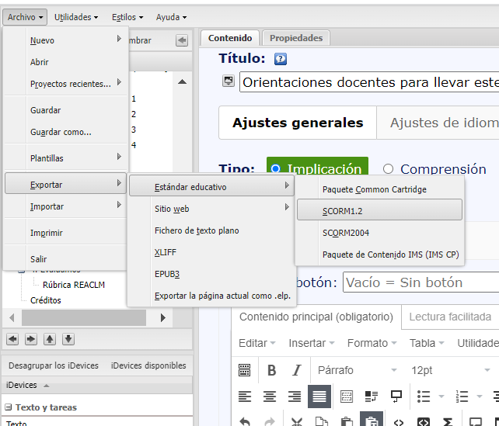Apply italic formatting
This screenshot has width=499, height=426.
297,370
